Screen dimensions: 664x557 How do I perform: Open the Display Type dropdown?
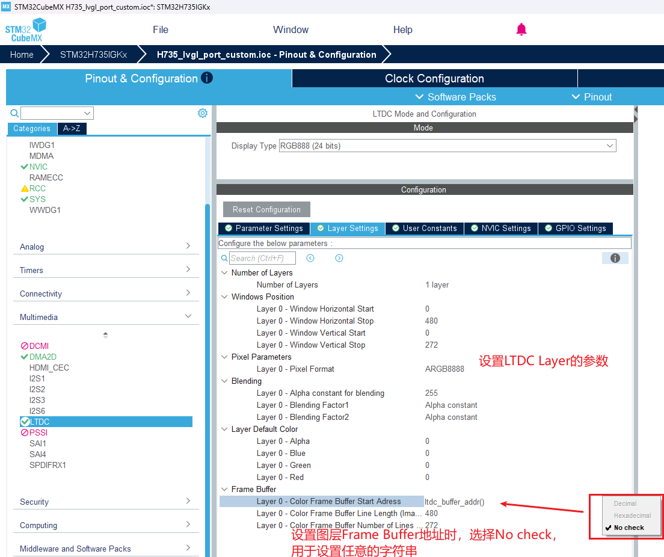[447, 146]
